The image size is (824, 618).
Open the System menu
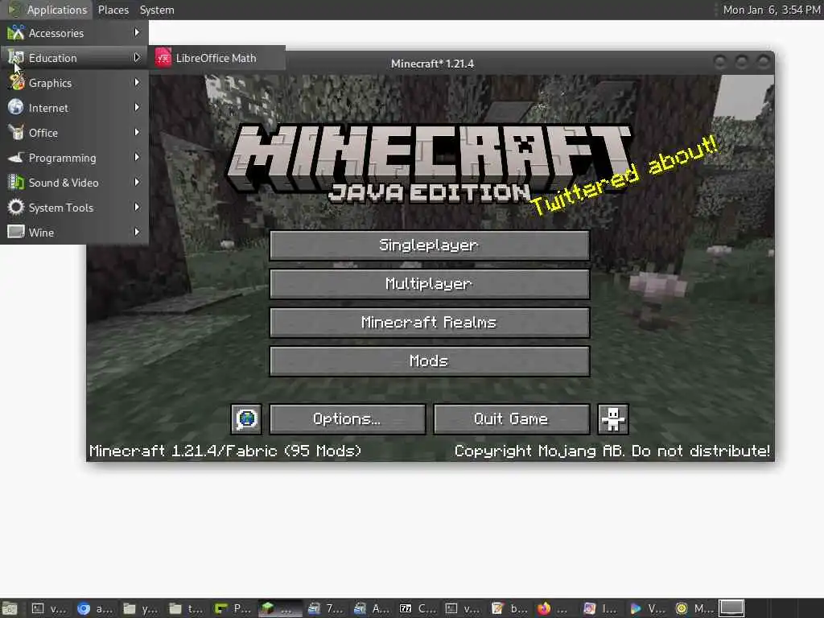157,10
